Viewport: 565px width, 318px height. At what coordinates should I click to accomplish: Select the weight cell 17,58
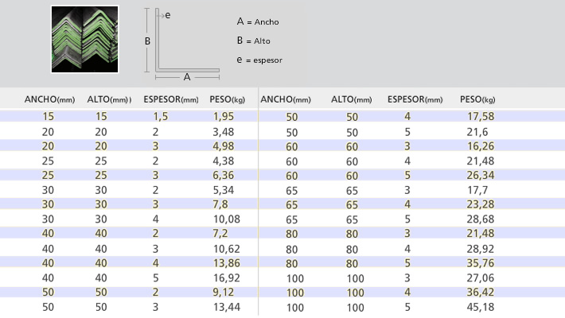point(481,116)
